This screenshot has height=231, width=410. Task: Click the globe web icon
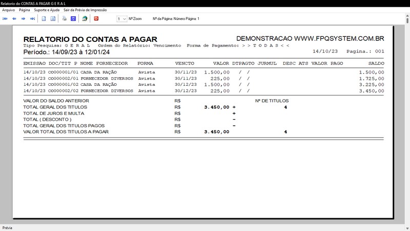pos(85,19)
